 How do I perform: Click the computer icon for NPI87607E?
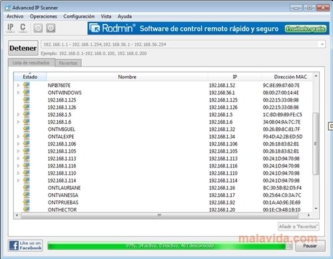pyautogui.click(x=27, y=85)
